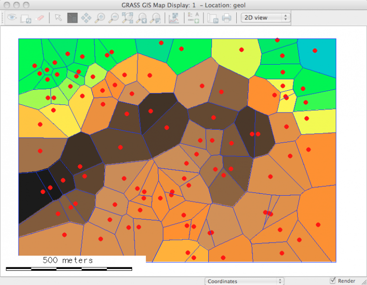Click the Print display printer icon

coord(227,18)
